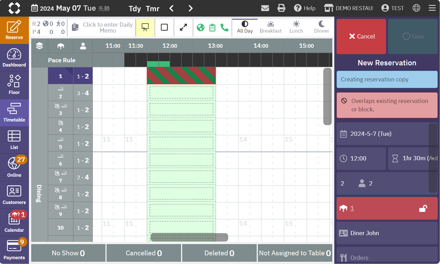
Task: Toggle the yellow presentation board button
Action: (145, 27)
